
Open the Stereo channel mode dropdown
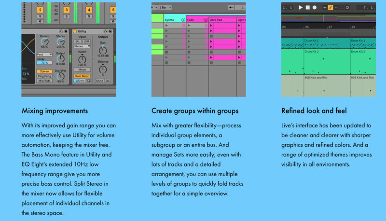click(x=82, y=46)
